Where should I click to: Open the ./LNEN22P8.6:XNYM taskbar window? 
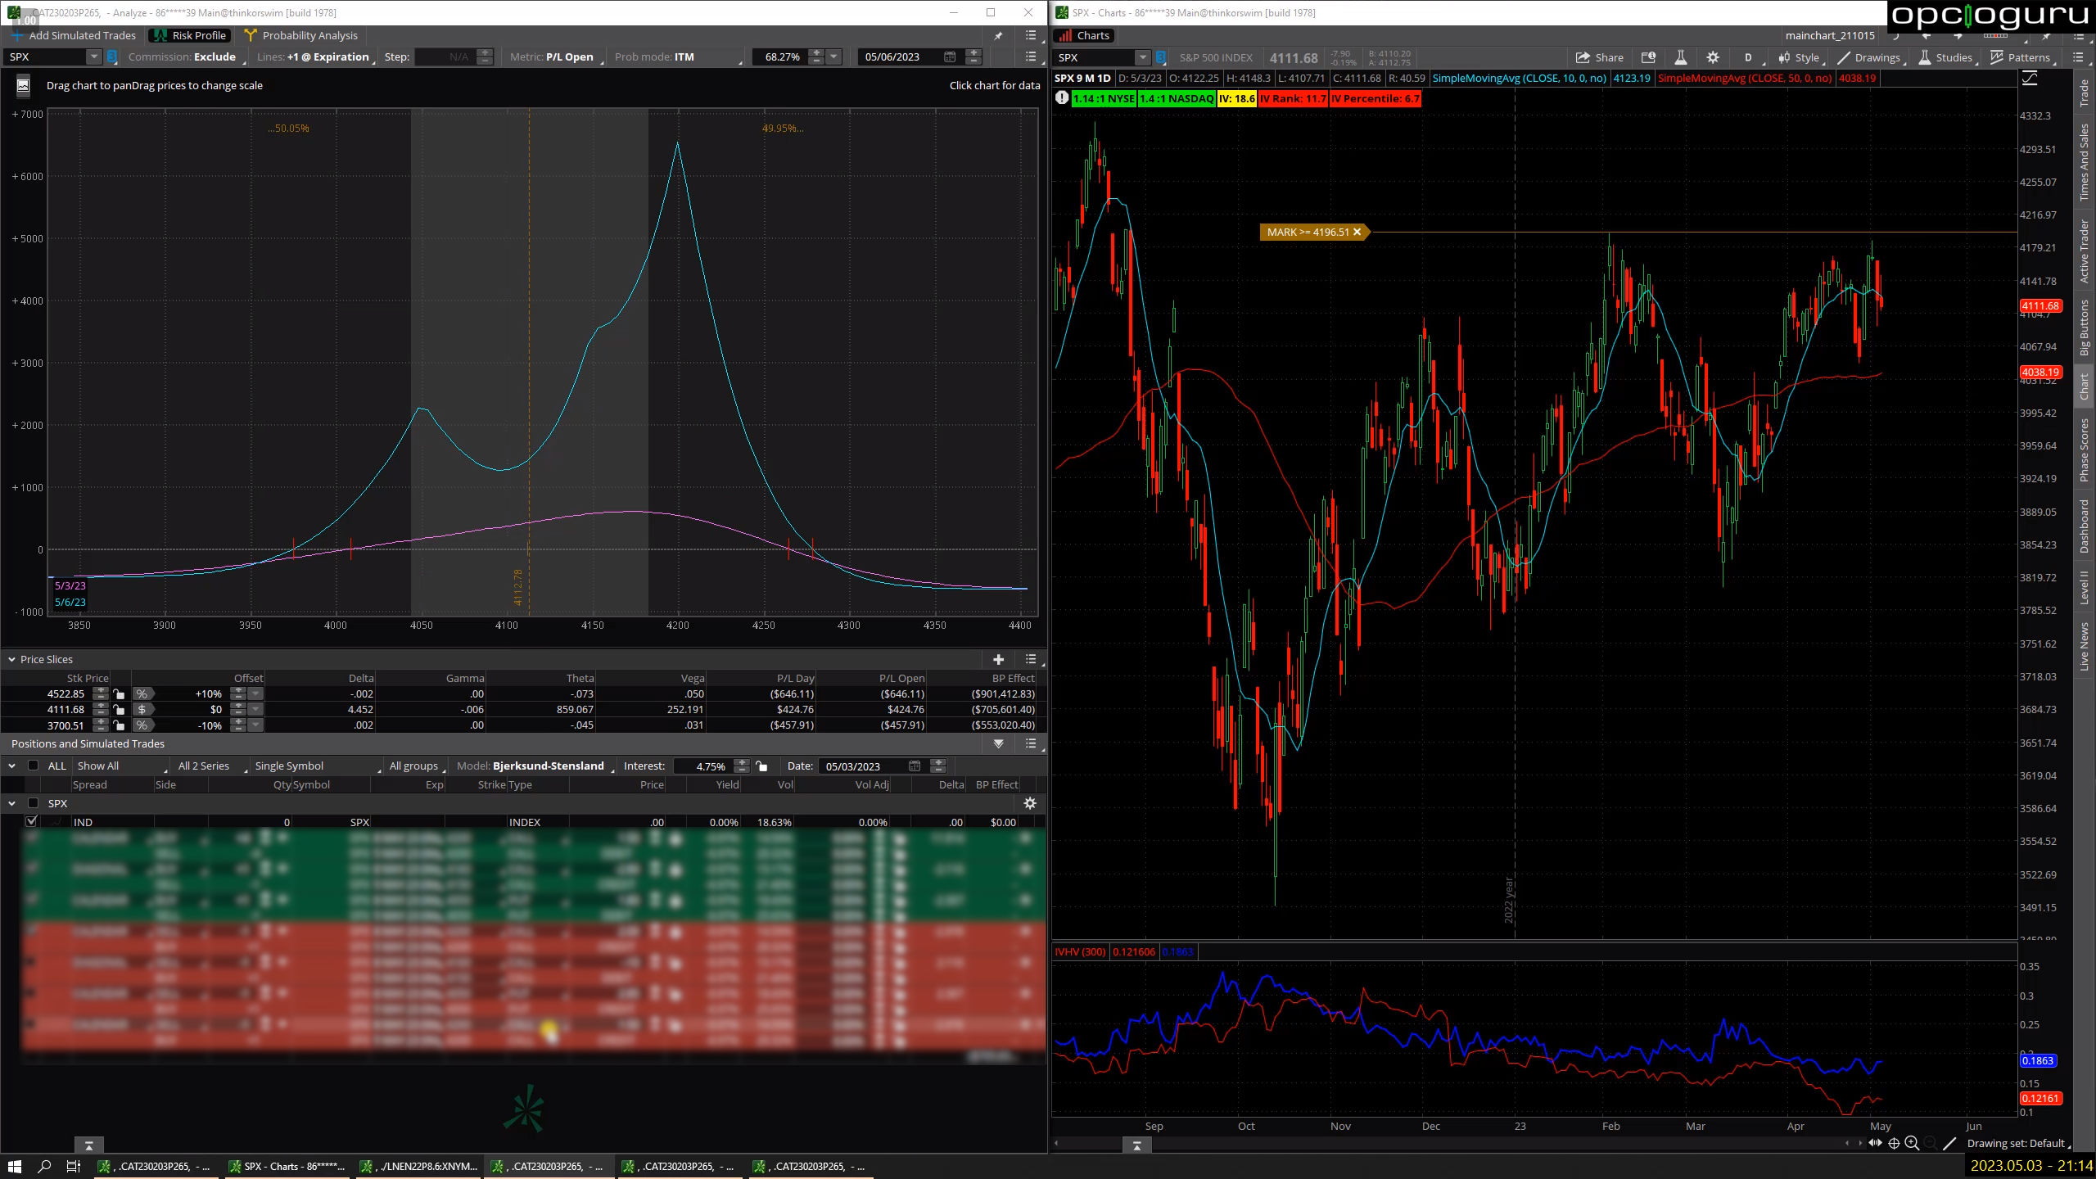pyautogui.click(x=419, y=1166)
